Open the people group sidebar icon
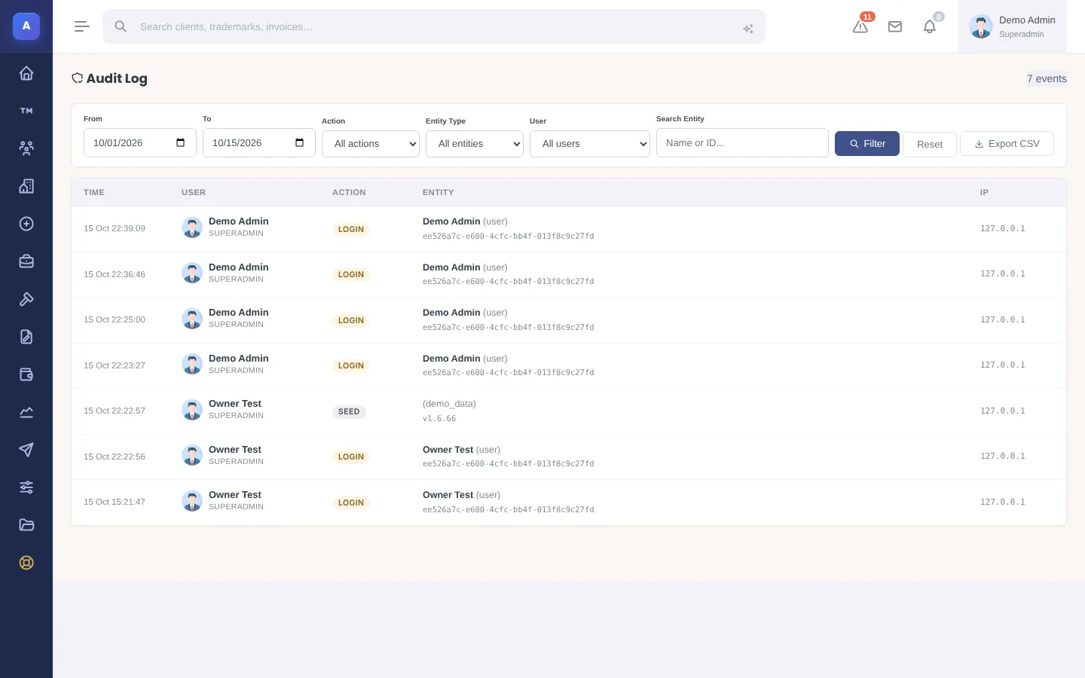This screenshot has width=1085, height=678. click(x=26, y=148)
